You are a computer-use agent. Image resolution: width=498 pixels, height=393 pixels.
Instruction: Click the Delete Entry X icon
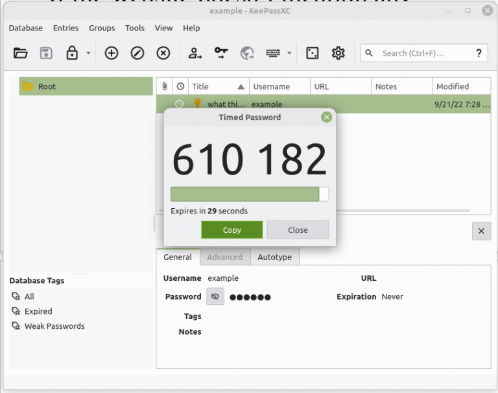tap(163, 53)
